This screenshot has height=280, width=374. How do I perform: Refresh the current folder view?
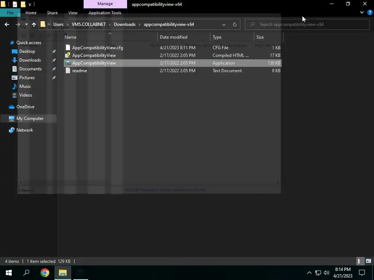(235, 24)
